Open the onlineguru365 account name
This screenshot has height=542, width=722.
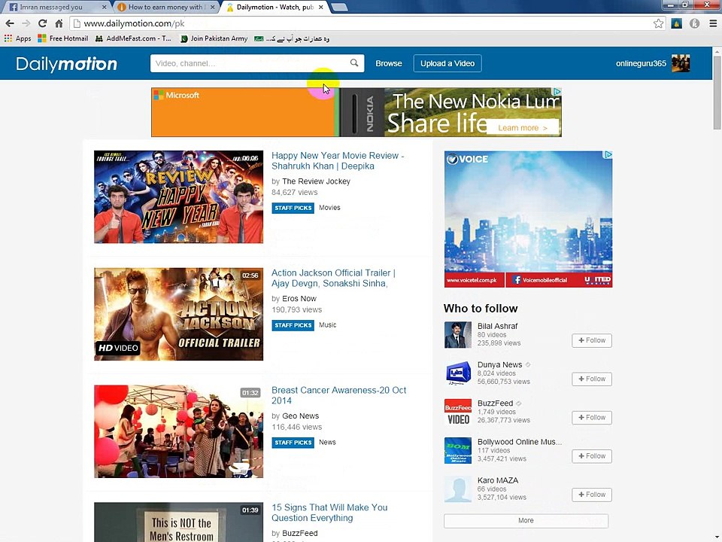pos(641,63)
